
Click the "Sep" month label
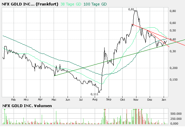tap(109, 100)
